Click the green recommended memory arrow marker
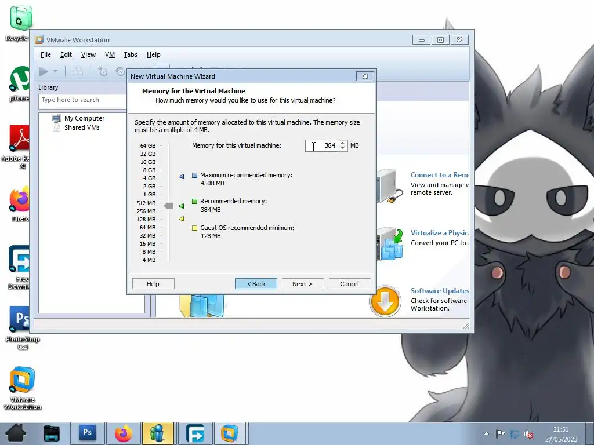This screenshot has width=594, height=445. 181,206
